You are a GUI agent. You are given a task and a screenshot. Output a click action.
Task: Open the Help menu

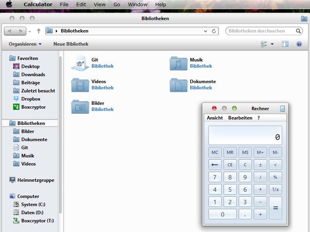160,4
